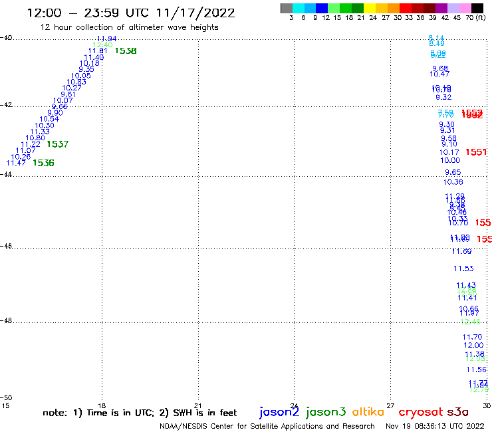
Task: Select the 11.56 measurement
Action: coord(476,370)
